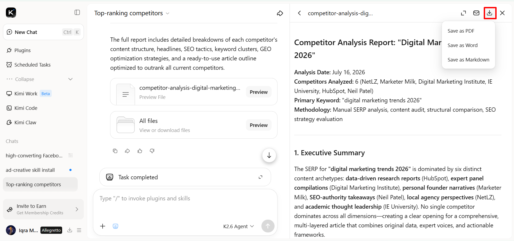Image resolution: width=514 pixels, height=241 pixels.
Task: Go back from the file preview
Action: [299, 13]
